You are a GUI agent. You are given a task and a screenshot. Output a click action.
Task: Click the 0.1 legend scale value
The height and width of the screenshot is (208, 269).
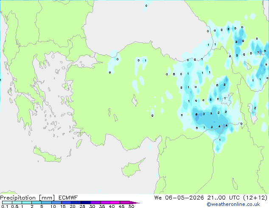coord(5,206)
